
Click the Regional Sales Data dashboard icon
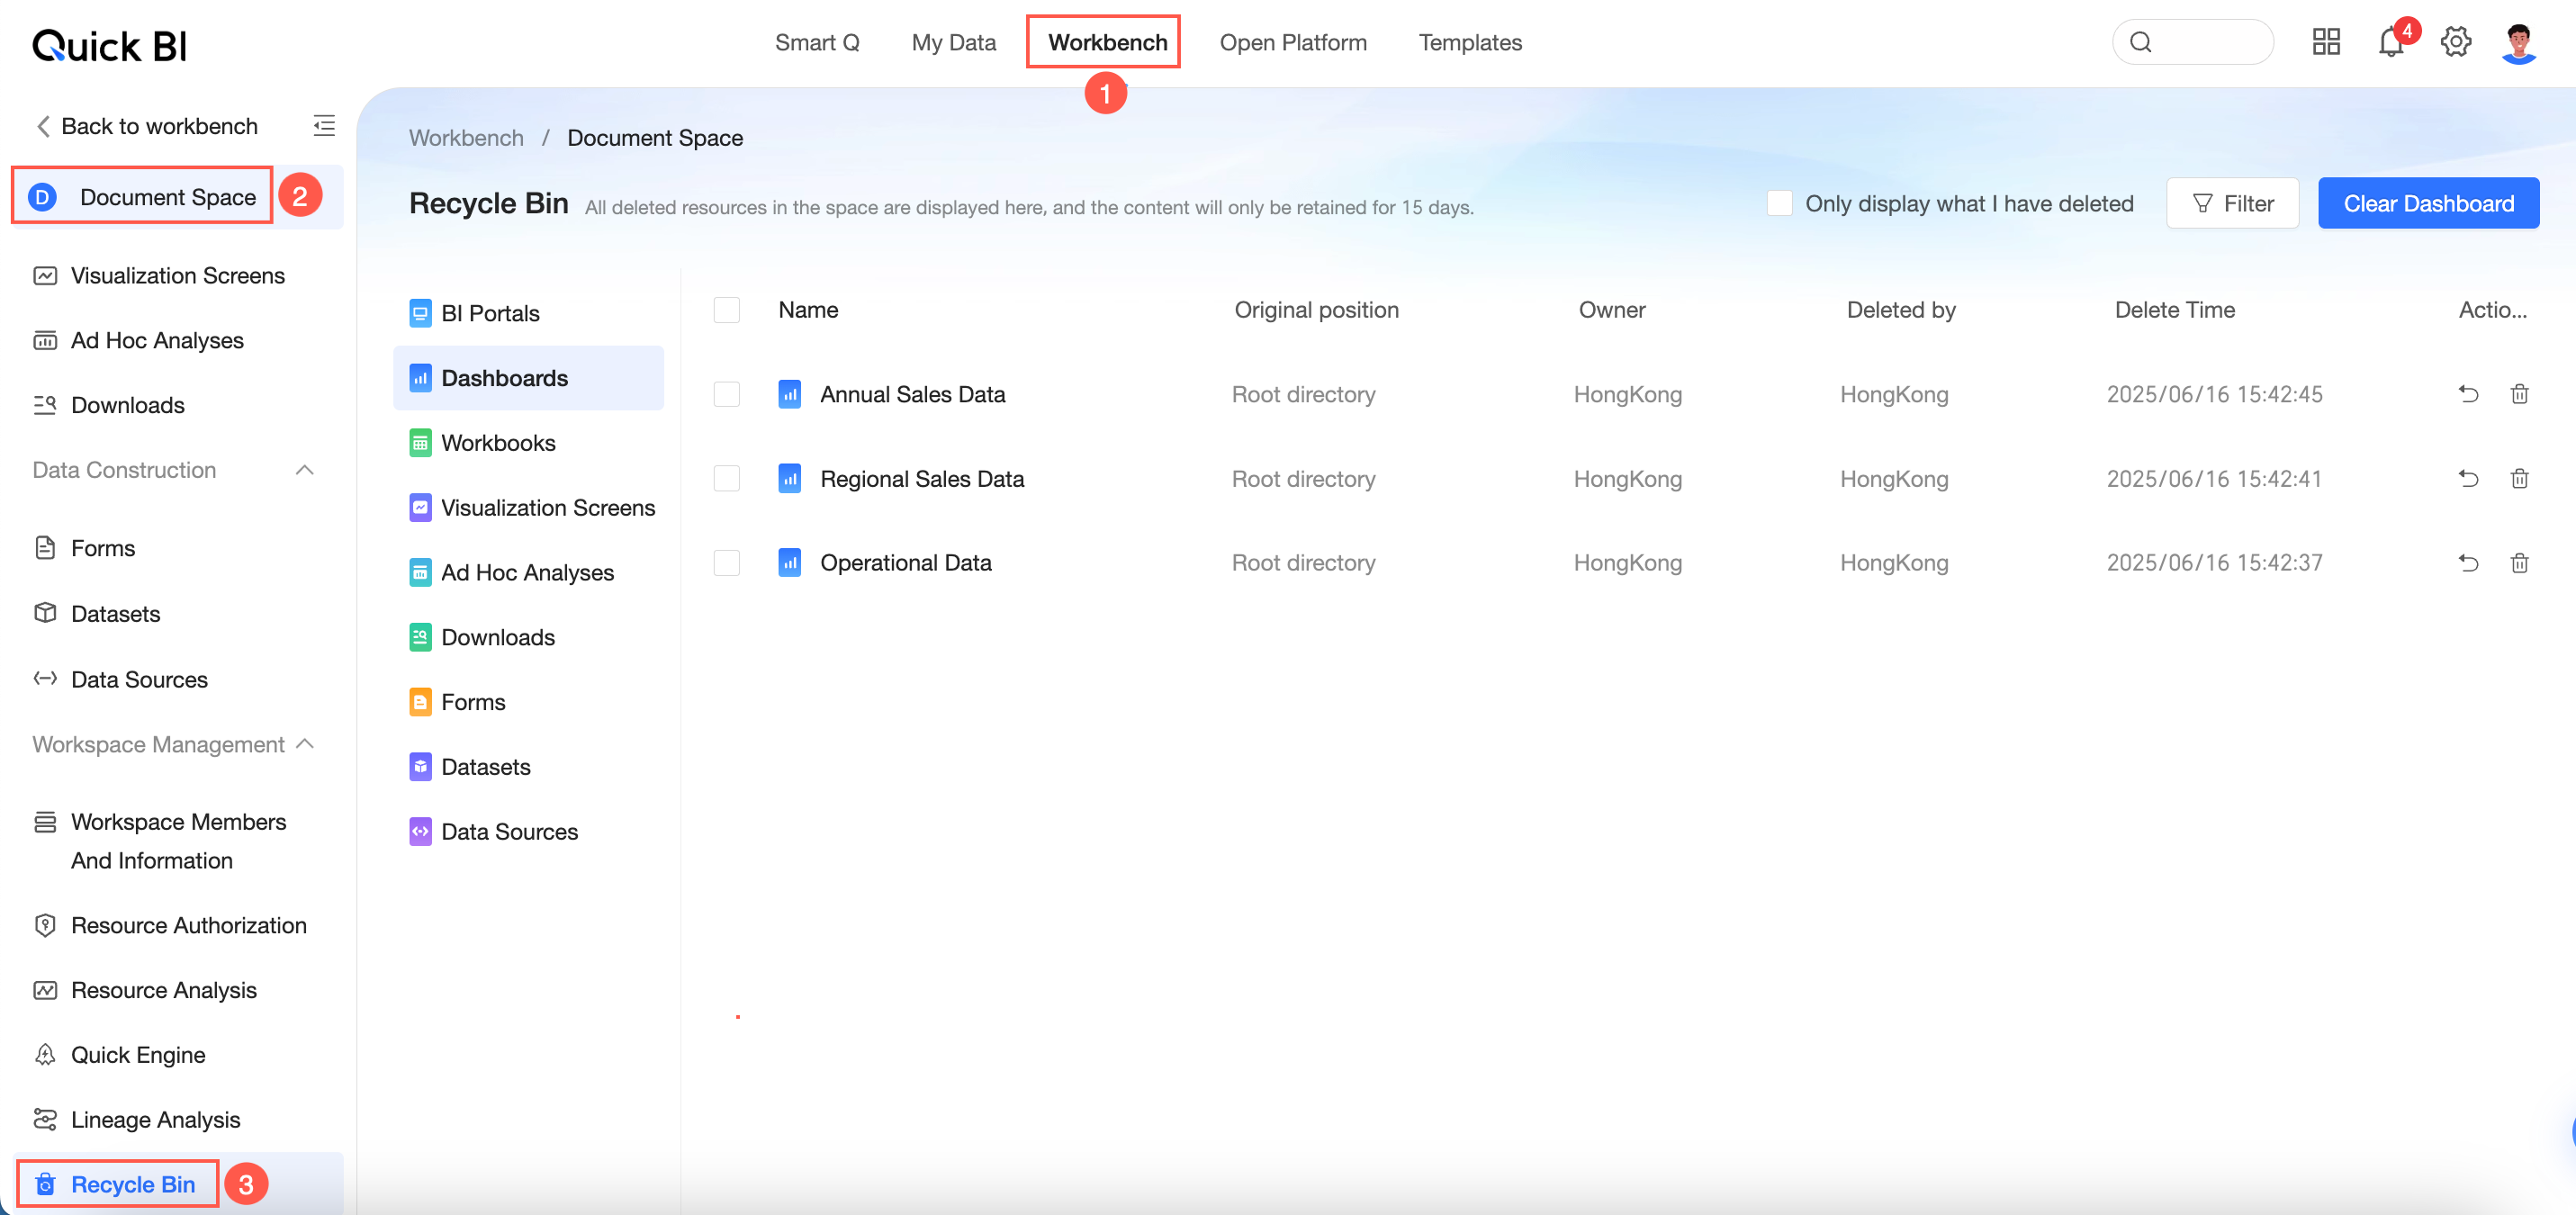tap(789, 479)
